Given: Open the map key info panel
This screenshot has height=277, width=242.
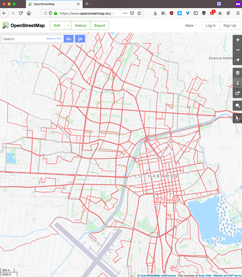Looking at the screenshot, I should (x=238, y=83).
